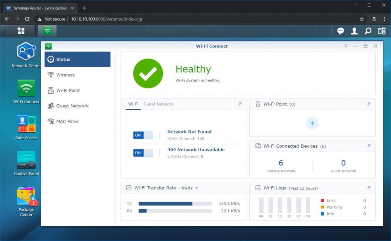Click the orange Warning legend swatch
Image resolution: width=391 pixels, height=241 pixels.
(322, 207)
